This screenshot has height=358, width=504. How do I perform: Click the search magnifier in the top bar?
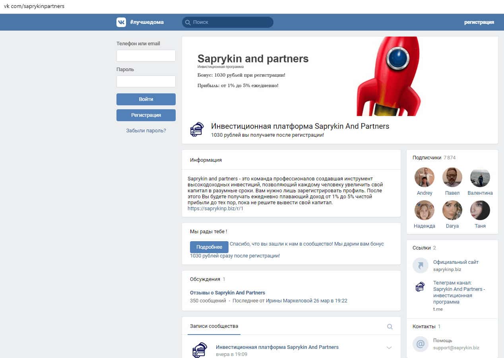[188, 22]
